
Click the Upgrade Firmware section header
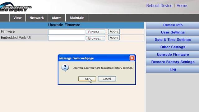[x=72, y=25]
